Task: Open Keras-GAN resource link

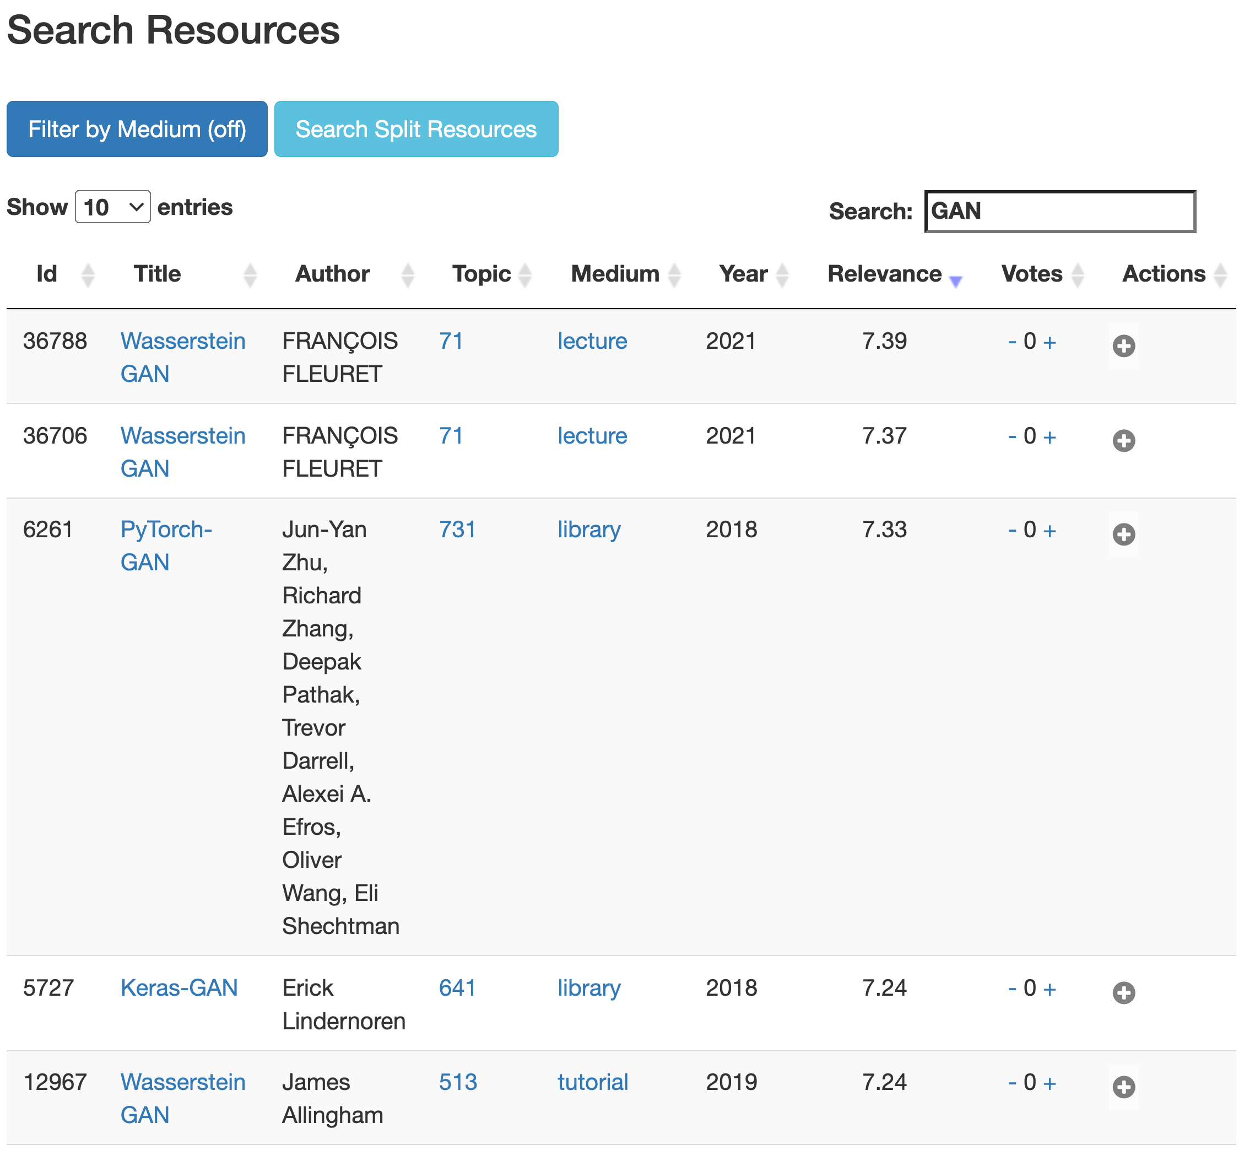Action: [179, 987]
